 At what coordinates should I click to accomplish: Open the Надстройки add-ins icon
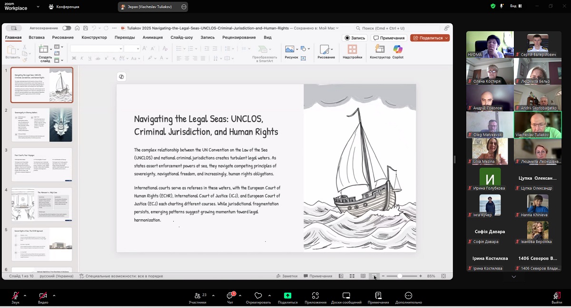pyautogui.click(x=352, y=49)
